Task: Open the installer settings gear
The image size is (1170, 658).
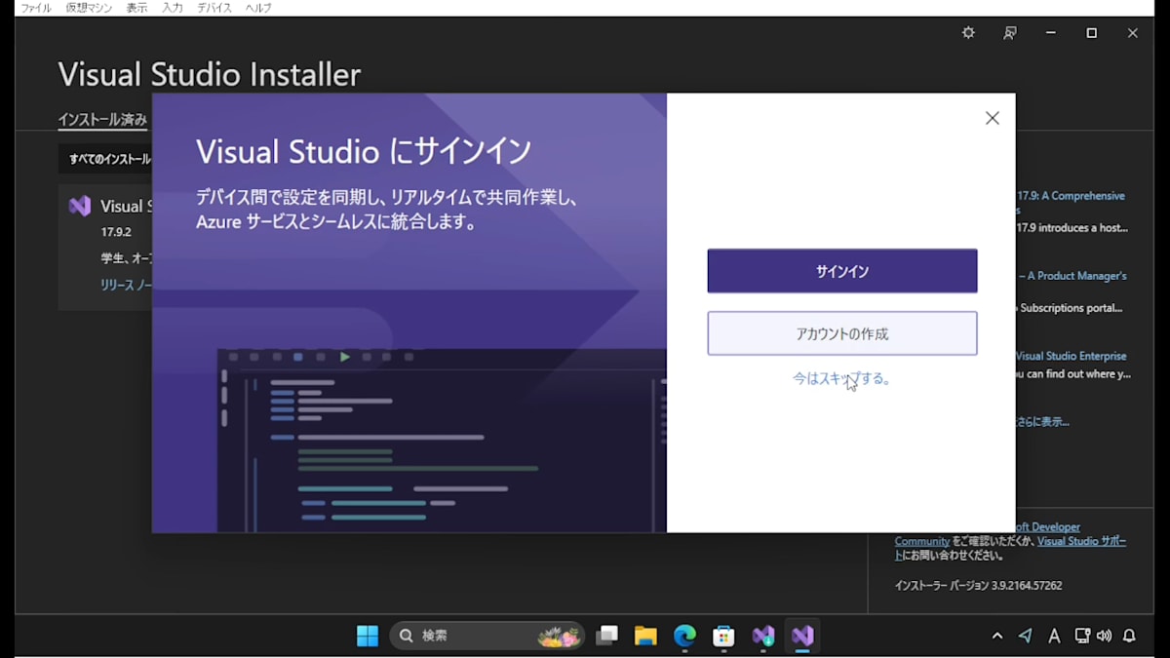Action: pos(967,32)
